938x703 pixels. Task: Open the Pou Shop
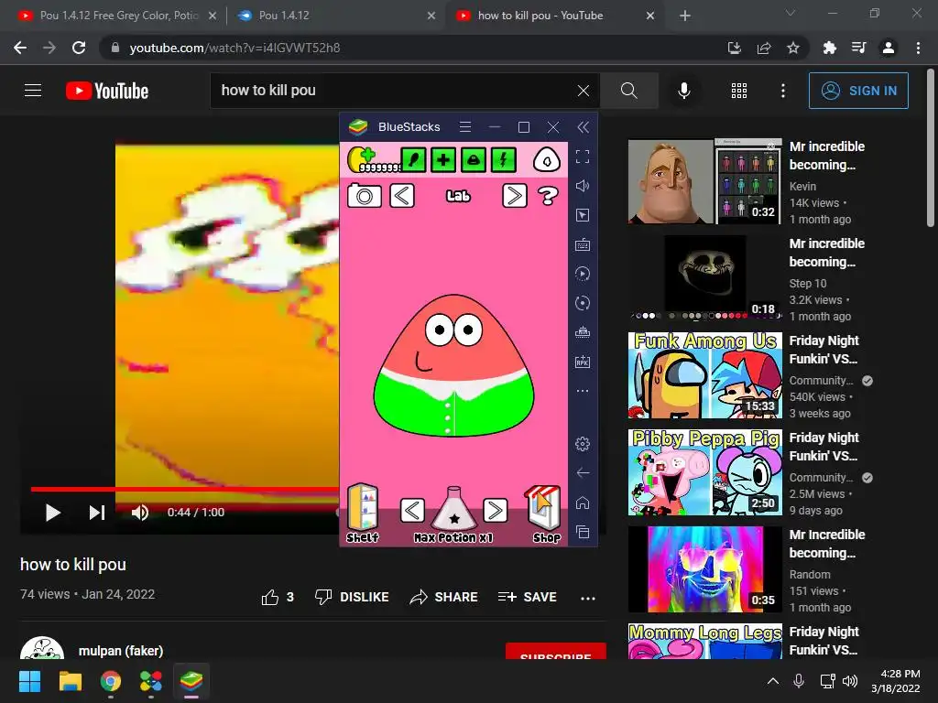[x=544, y=513]
